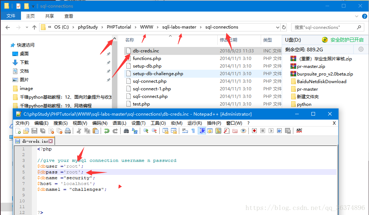Open the 编码(N) menu in Notepad++
The height and width of the screenshot is (215, 369).
tap(100, 123)
